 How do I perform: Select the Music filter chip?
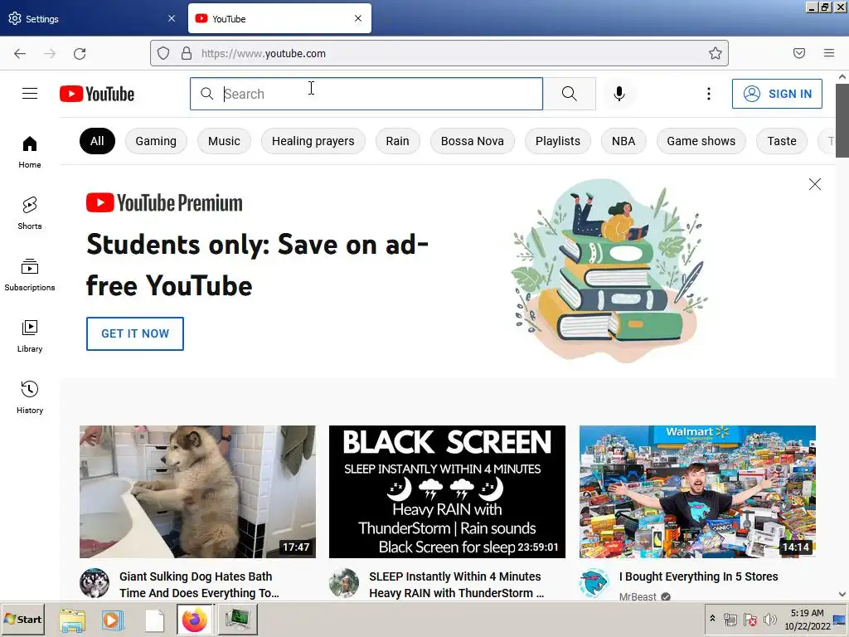click(x=224, y=141)
